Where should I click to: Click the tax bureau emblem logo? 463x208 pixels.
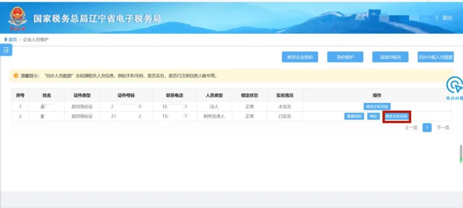[17, 18]
